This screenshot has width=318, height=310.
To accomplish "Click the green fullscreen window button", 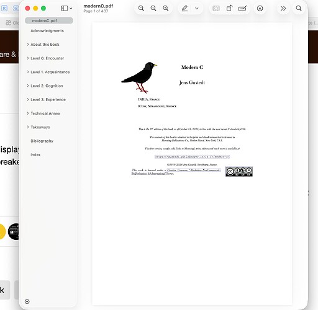I will (43, 8).
